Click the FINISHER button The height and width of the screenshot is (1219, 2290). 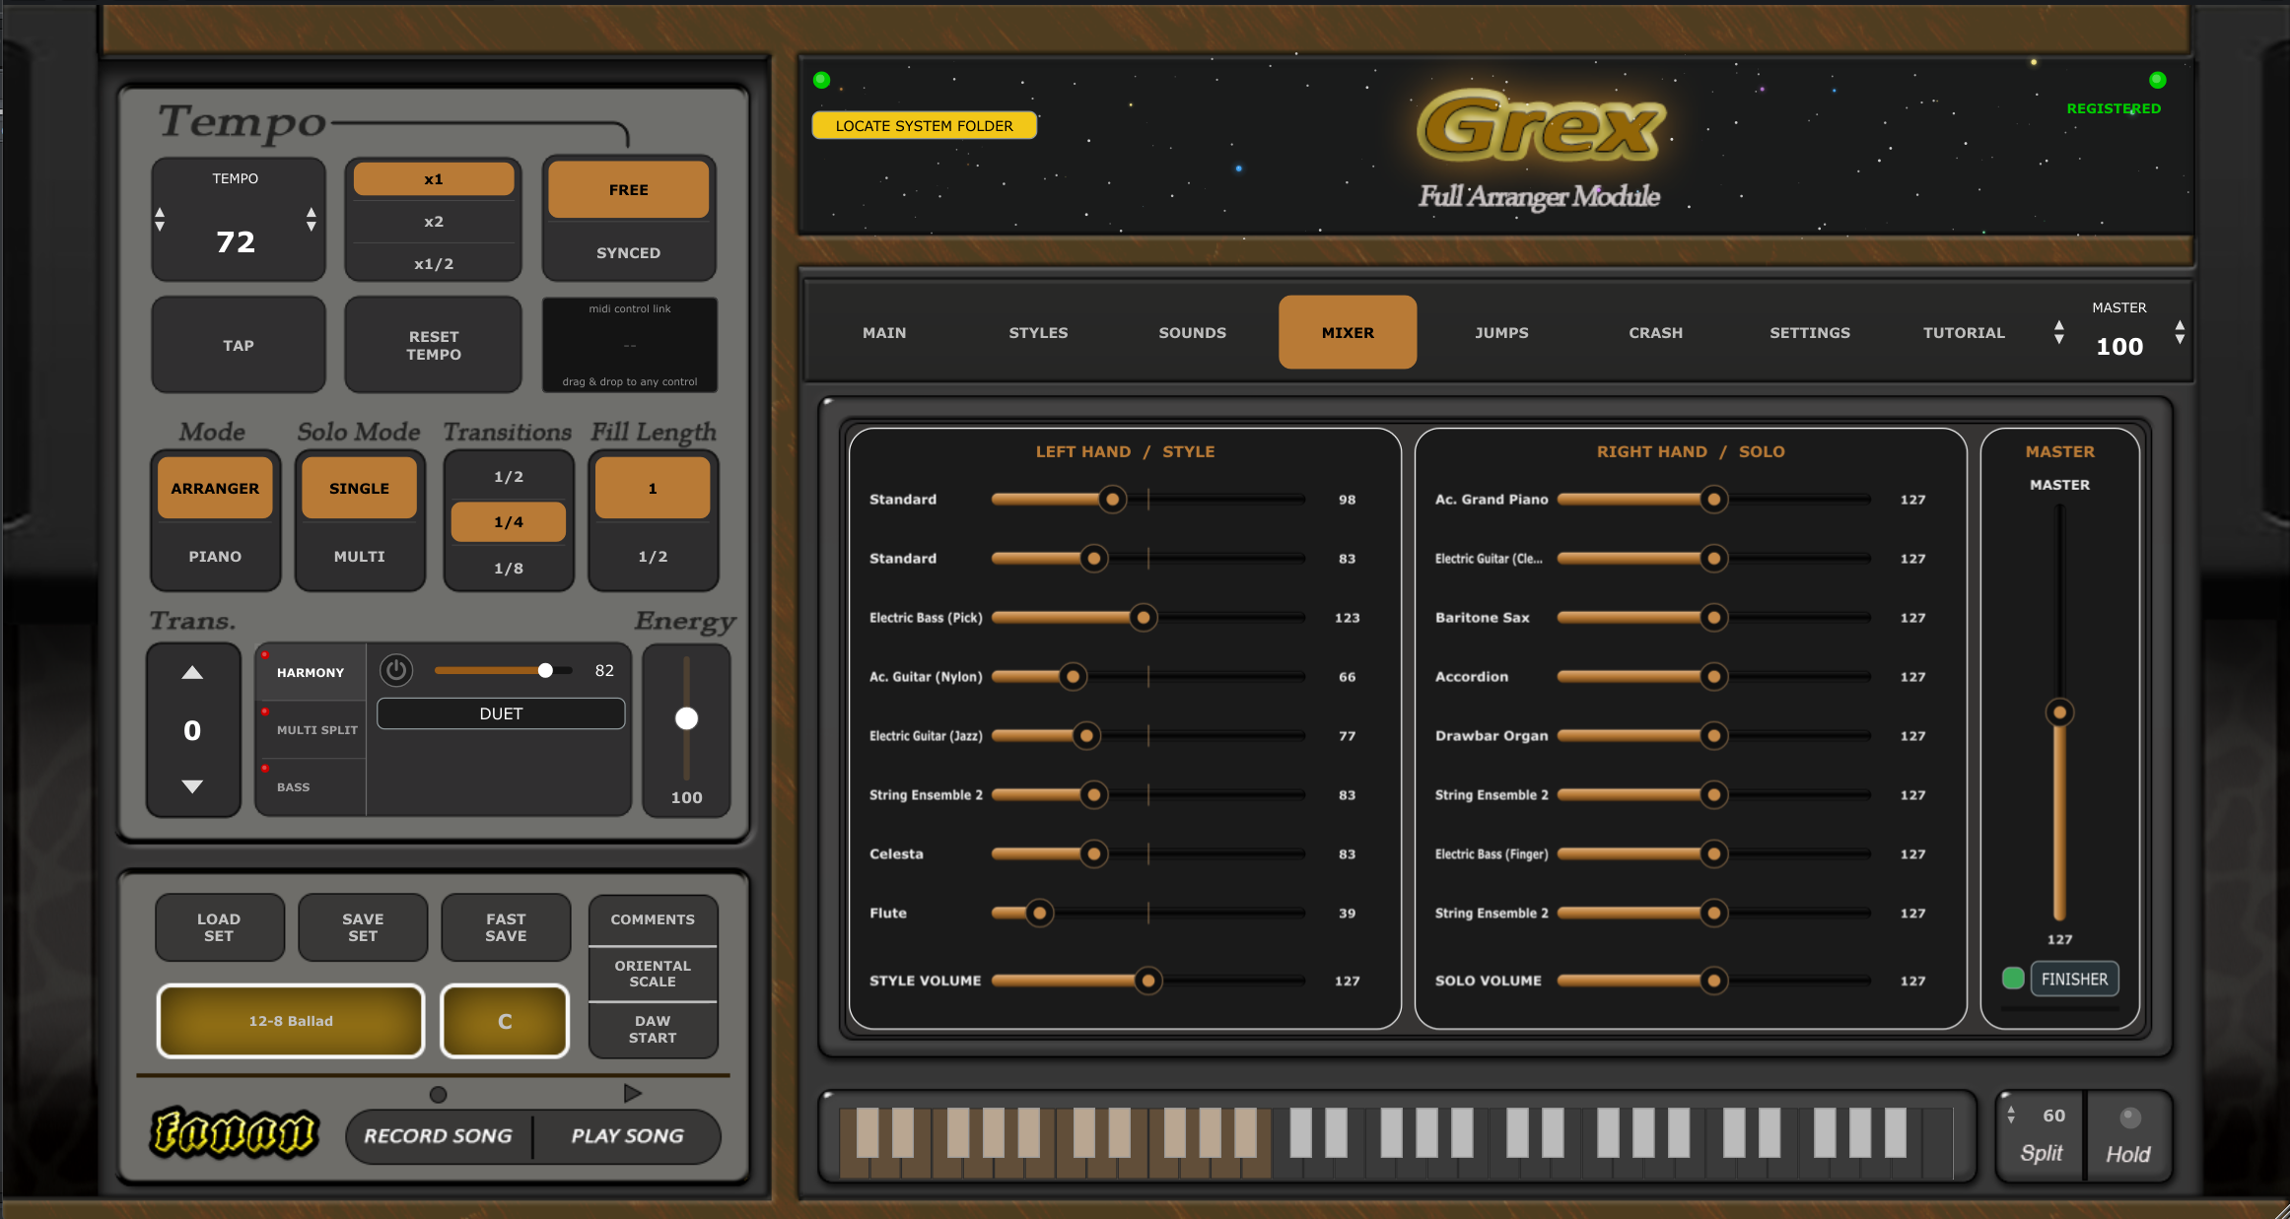2074,979
